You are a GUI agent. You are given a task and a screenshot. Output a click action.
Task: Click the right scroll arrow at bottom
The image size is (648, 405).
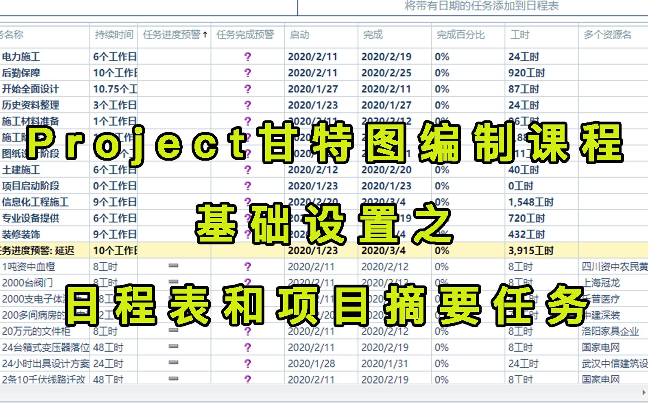coord(644,393)
